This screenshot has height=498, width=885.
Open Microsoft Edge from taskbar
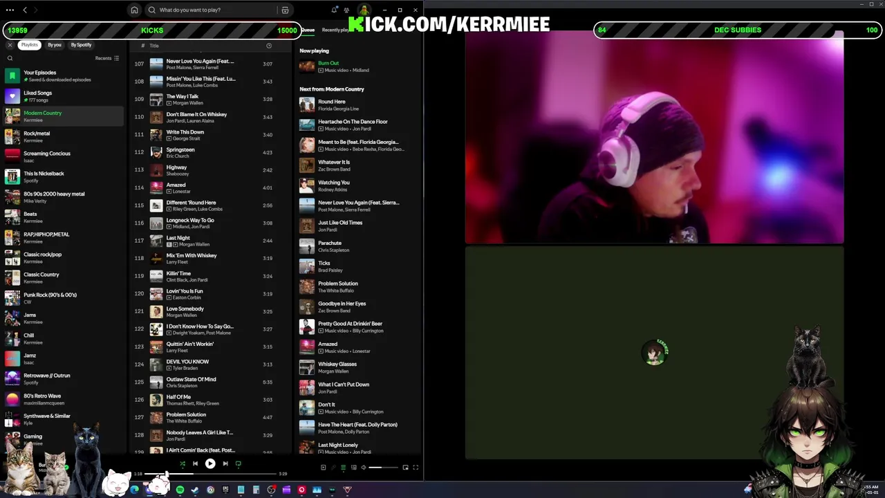pyautogui.click(x=134, y=490)
